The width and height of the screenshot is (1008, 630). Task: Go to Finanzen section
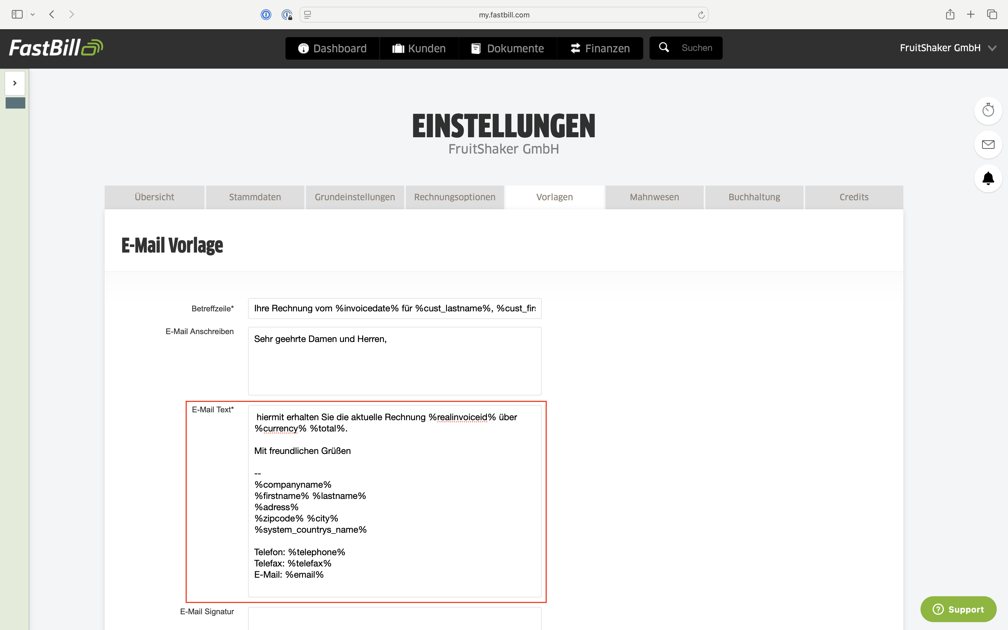point(600,48)
